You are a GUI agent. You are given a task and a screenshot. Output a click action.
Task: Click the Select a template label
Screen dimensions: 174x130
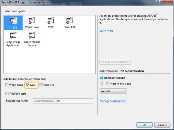click(15, 11)
